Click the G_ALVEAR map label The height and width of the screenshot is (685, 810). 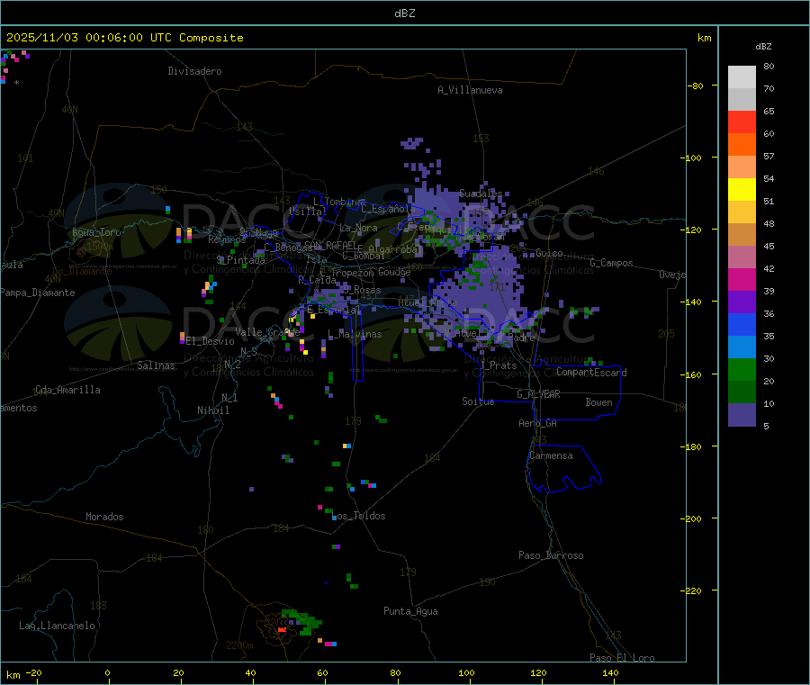[538, 394]
